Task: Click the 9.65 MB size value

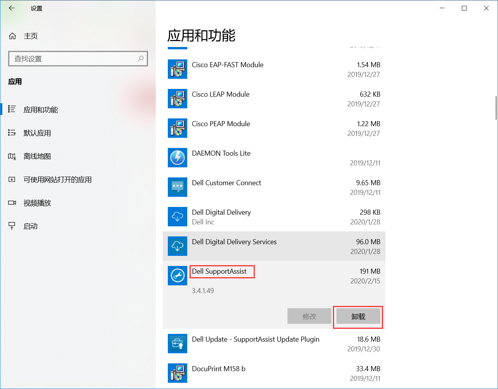Action: tap(368, 183)
